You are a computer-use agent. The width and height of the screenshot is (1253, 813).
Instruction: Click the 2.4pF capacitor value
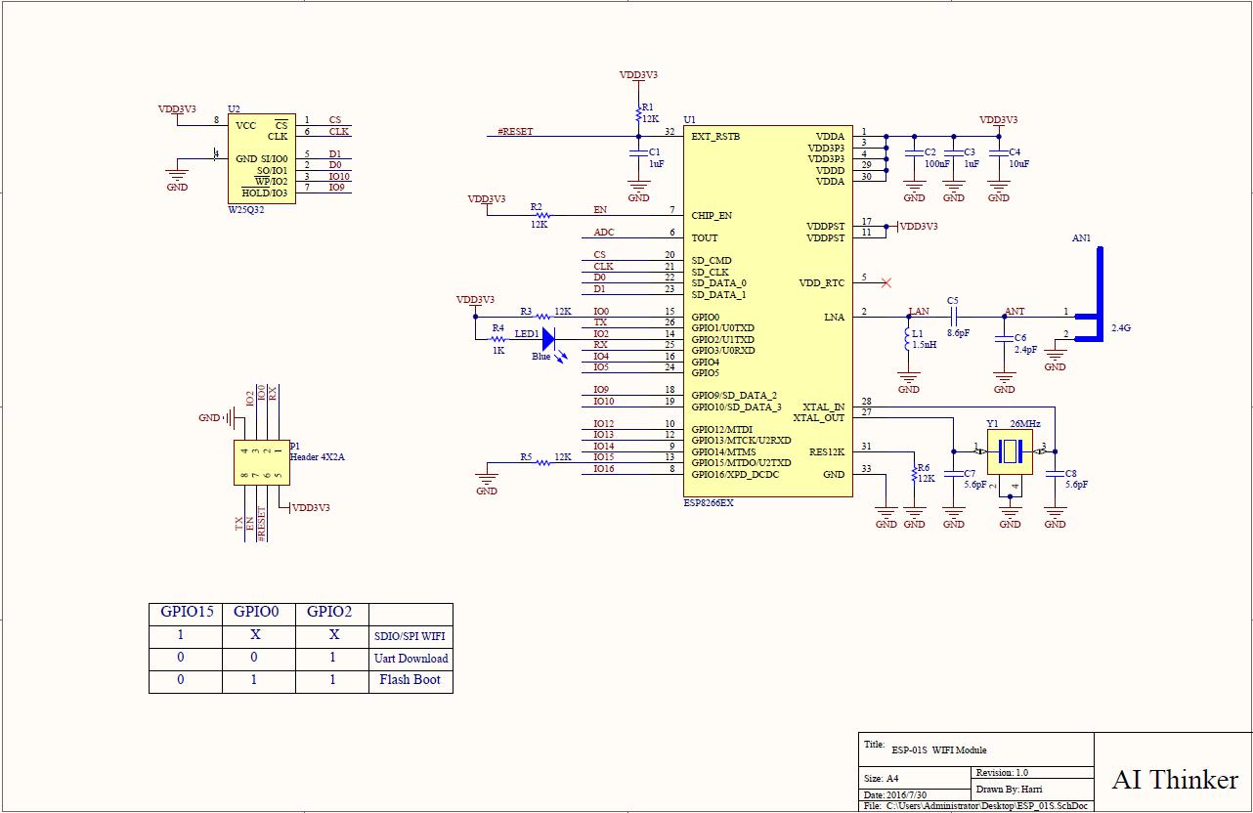click(1025, 350)
